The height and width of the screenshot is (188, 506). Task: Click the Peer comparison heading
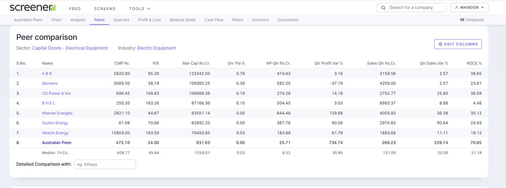(x=47, y=37)
